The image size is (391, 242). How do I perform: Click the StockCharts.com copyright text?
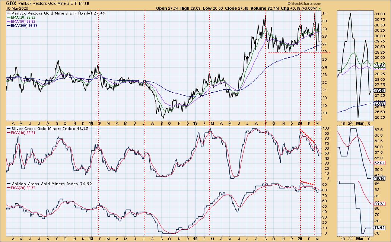304,4
